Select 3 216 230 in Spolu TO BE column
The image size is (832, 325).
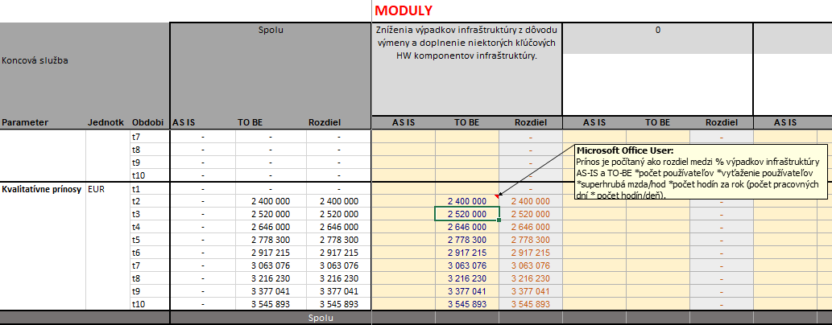pos(271,278)
